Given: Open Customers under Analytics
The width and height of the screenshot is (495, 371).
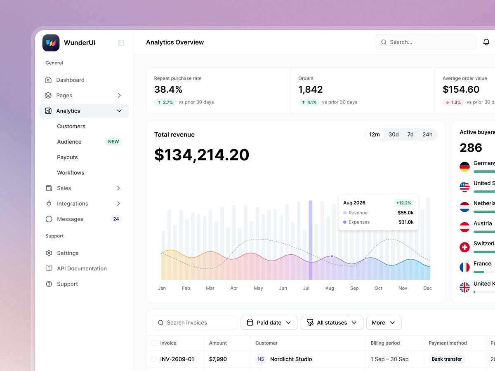Looking at the screenshot, I should (71, 126).
